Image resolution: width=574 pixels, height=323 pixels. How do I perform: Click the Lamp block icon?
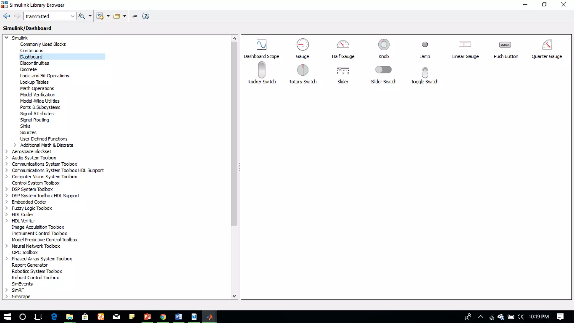(x=425, y=45)
